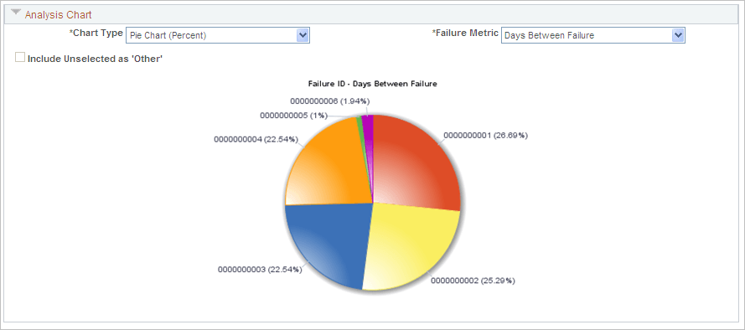Click label 0000000002 (25.29%)
This screenshot has height=330, width=745.
click(x=473, y=281)
